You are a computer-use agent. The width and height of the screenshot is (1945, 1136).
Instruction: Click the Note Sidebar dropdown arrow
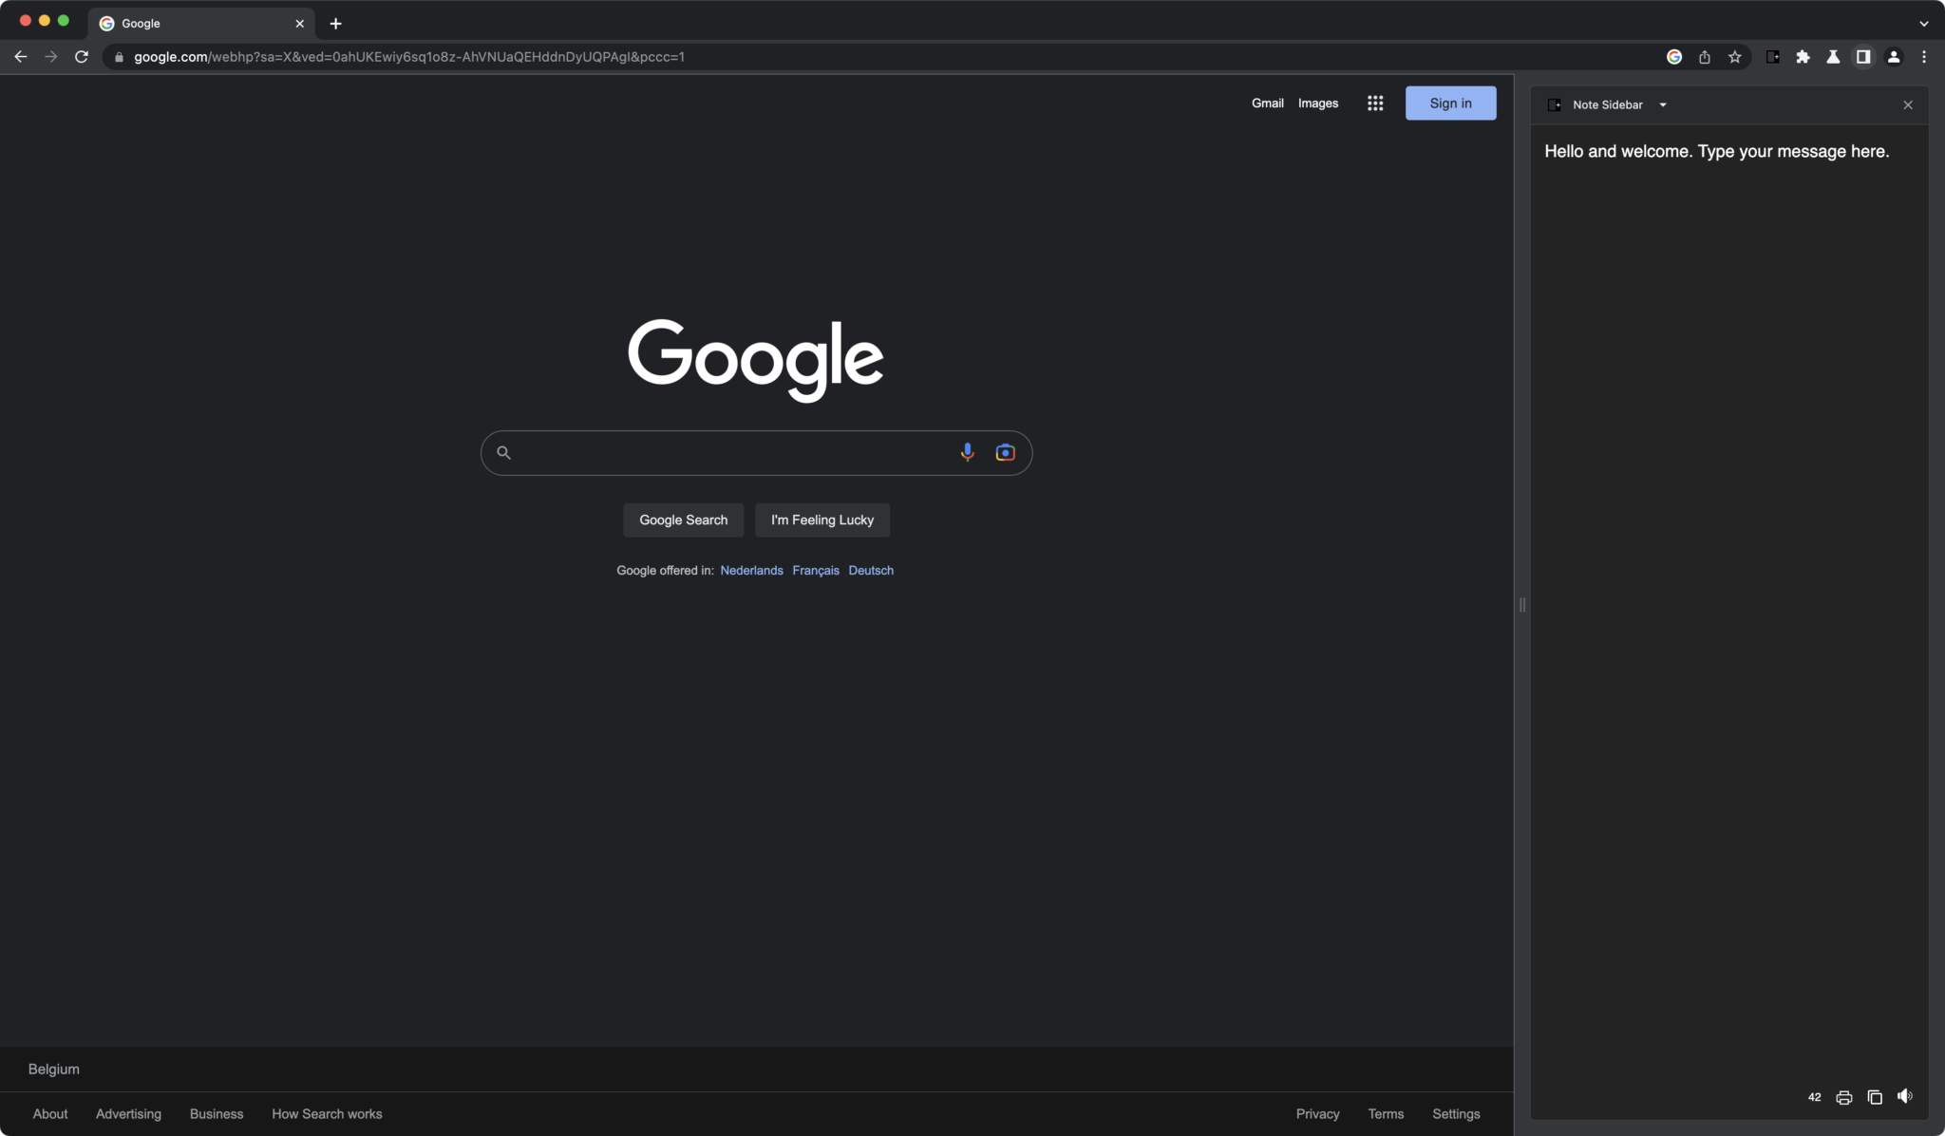[x=1663, y=104]
